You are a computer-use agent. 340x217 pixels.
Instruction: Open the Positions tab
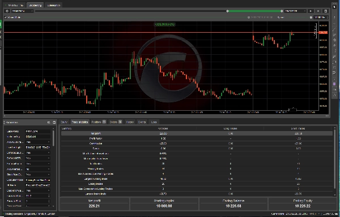click(99, 122)
